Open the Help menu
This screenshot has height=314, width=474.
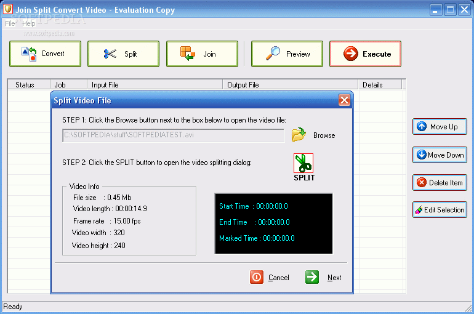pyautogui.click(x=28, y=23)
